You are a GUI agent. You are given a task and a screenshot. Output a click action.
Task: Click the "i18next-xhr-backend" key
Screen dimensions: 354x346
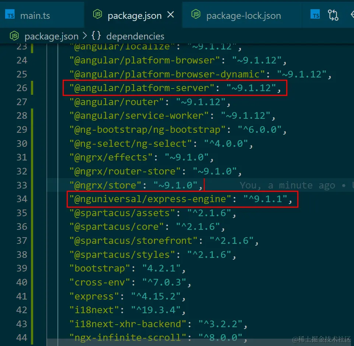tap(128, 324)
